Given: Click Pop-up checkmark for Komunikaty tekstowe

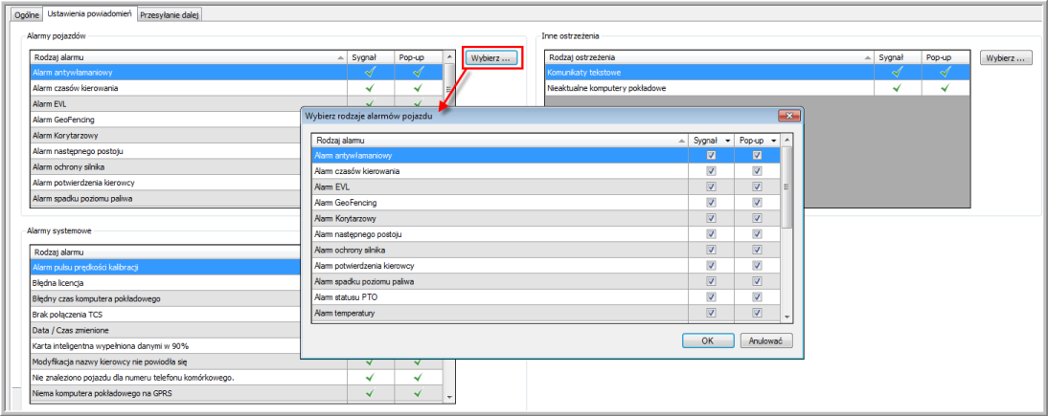Looking at the screenshot, I should click(x=945, y=72).
